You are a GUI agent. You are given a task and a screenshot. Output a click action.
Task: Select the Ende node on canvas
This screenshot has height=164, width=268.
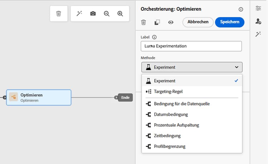tap(125, 98)
